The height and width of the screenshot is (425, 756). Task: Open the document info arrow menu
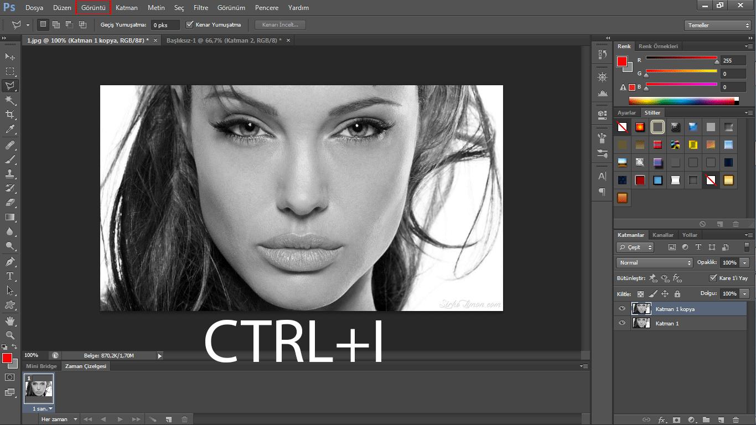(x=160, y=356)
